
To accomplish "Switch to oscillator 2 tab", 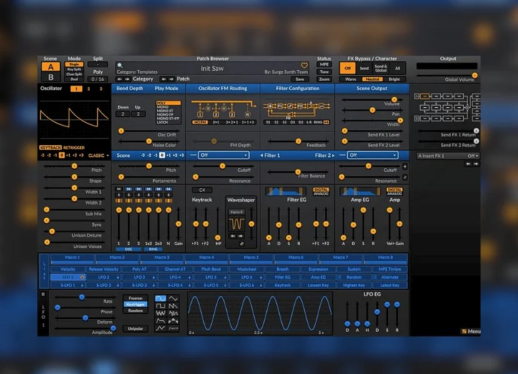I will click(89, 89).
